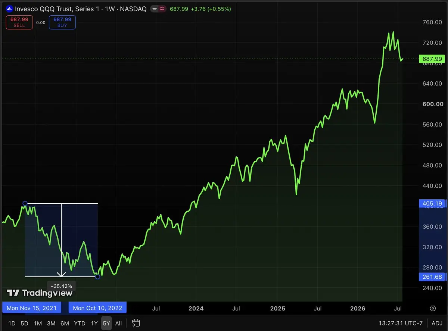
Task: Click the top anchor point of measure tool
Action: [25, 203]
